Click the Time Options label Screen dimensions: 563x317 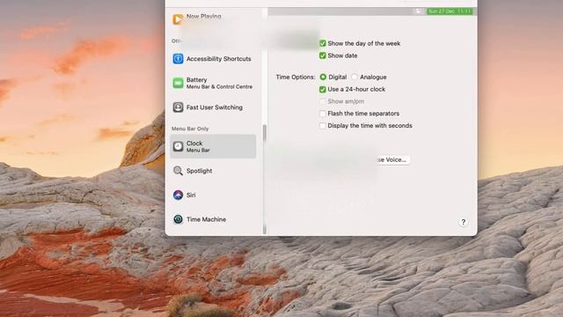click(296, 77)
